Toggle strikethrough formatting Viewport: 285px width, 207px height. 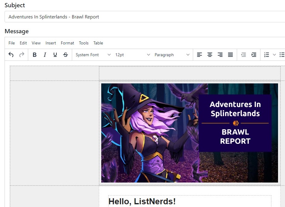pos(65,55)
